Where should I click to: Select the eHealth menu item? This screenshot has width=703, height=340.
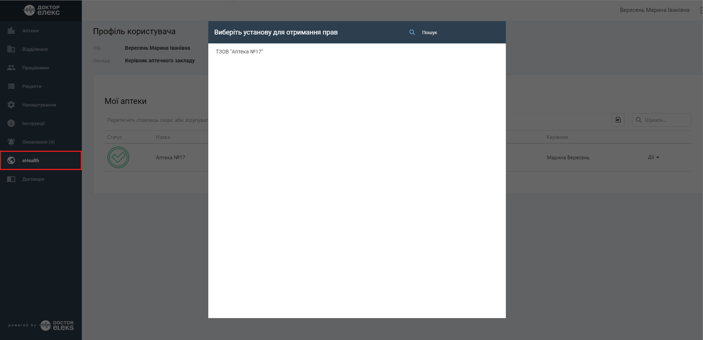point(41,160)
